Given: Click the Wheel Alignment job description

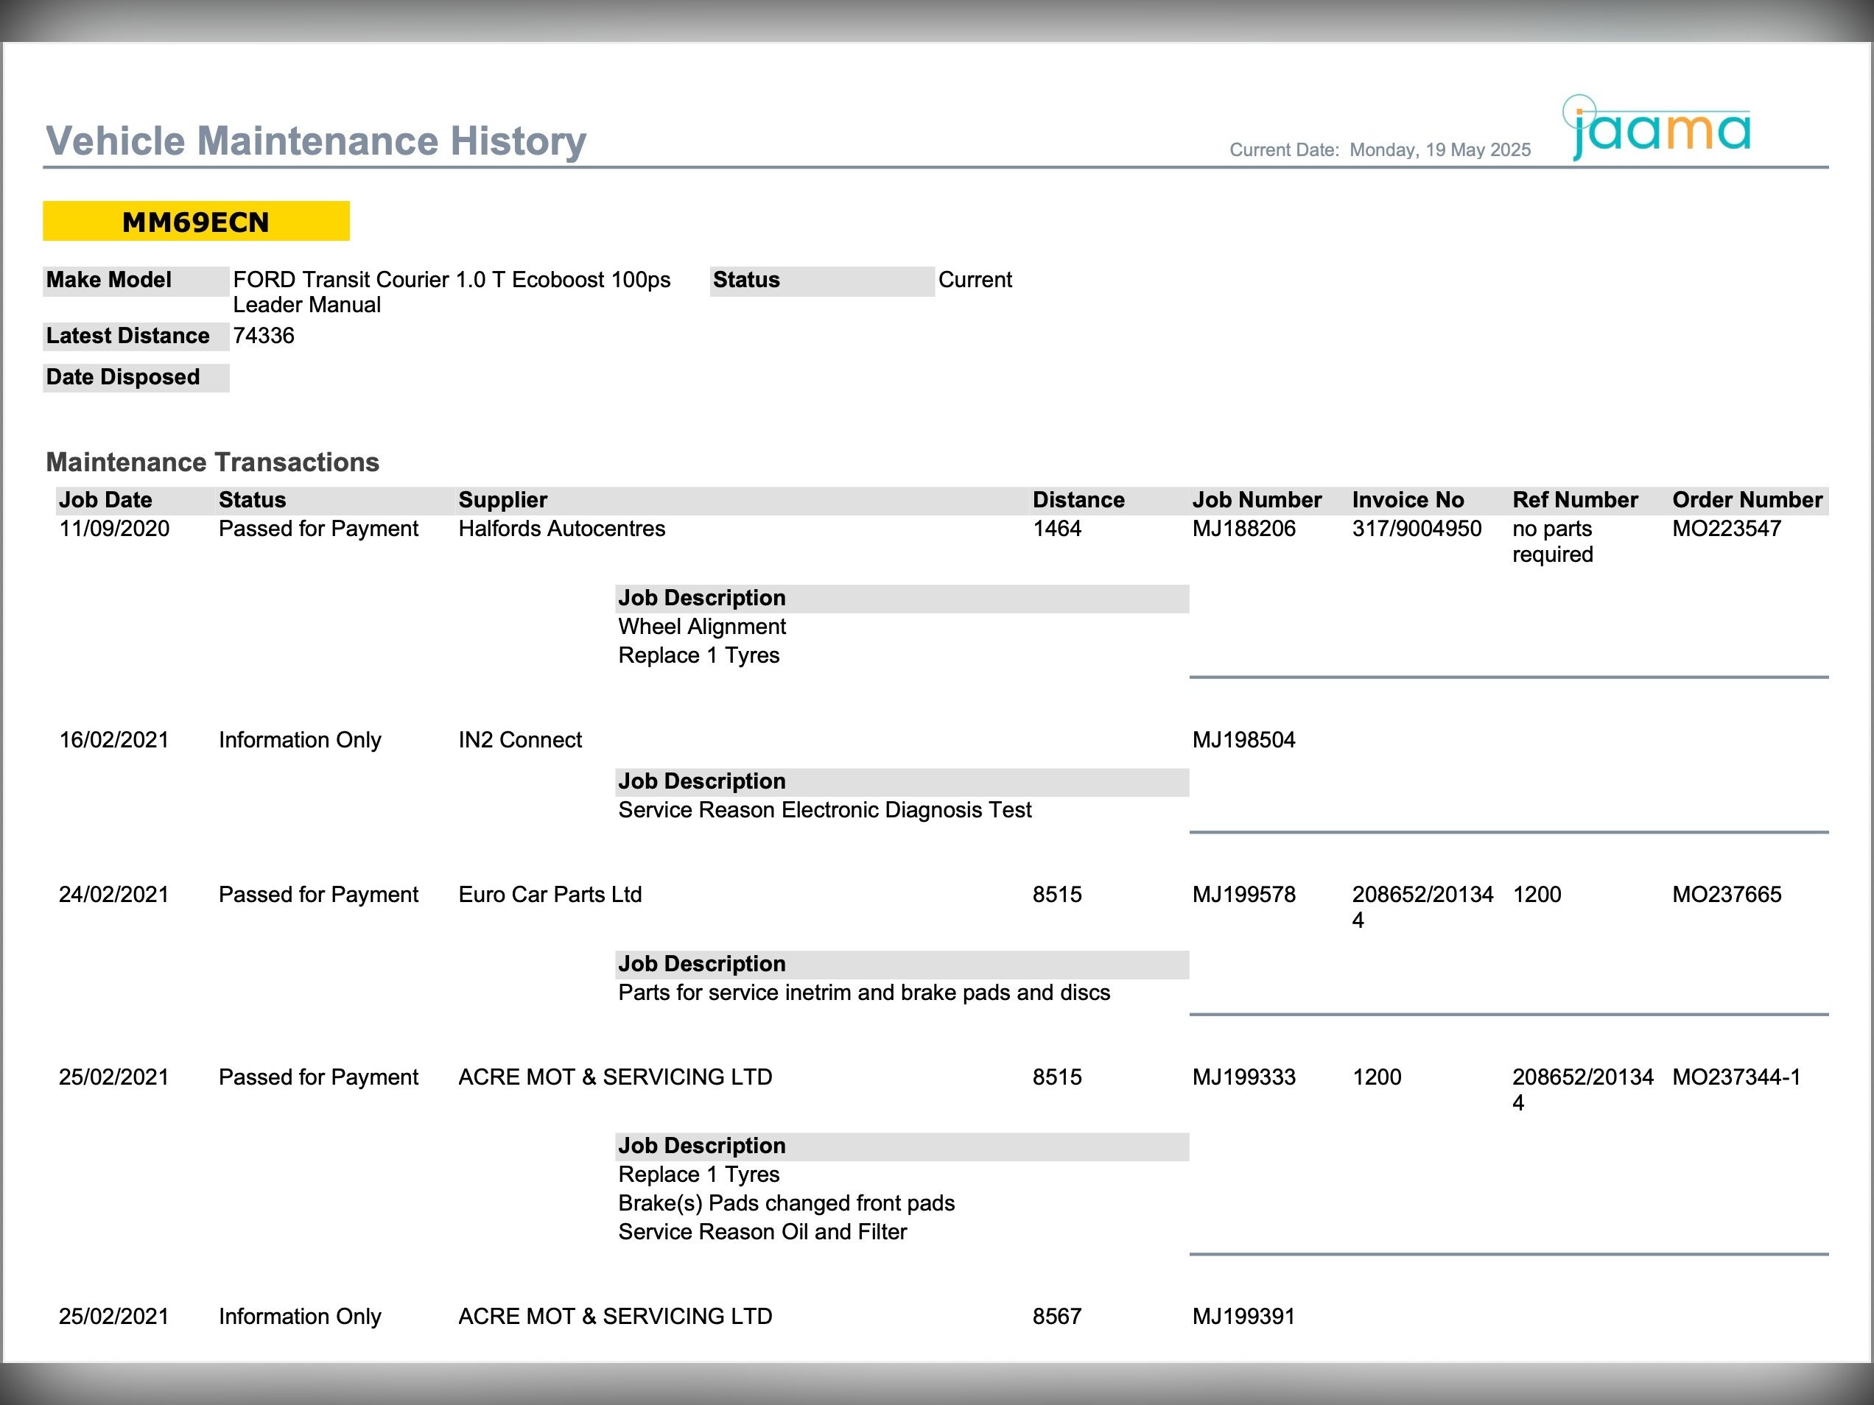Looking at the screenshot, I should 701,627.
